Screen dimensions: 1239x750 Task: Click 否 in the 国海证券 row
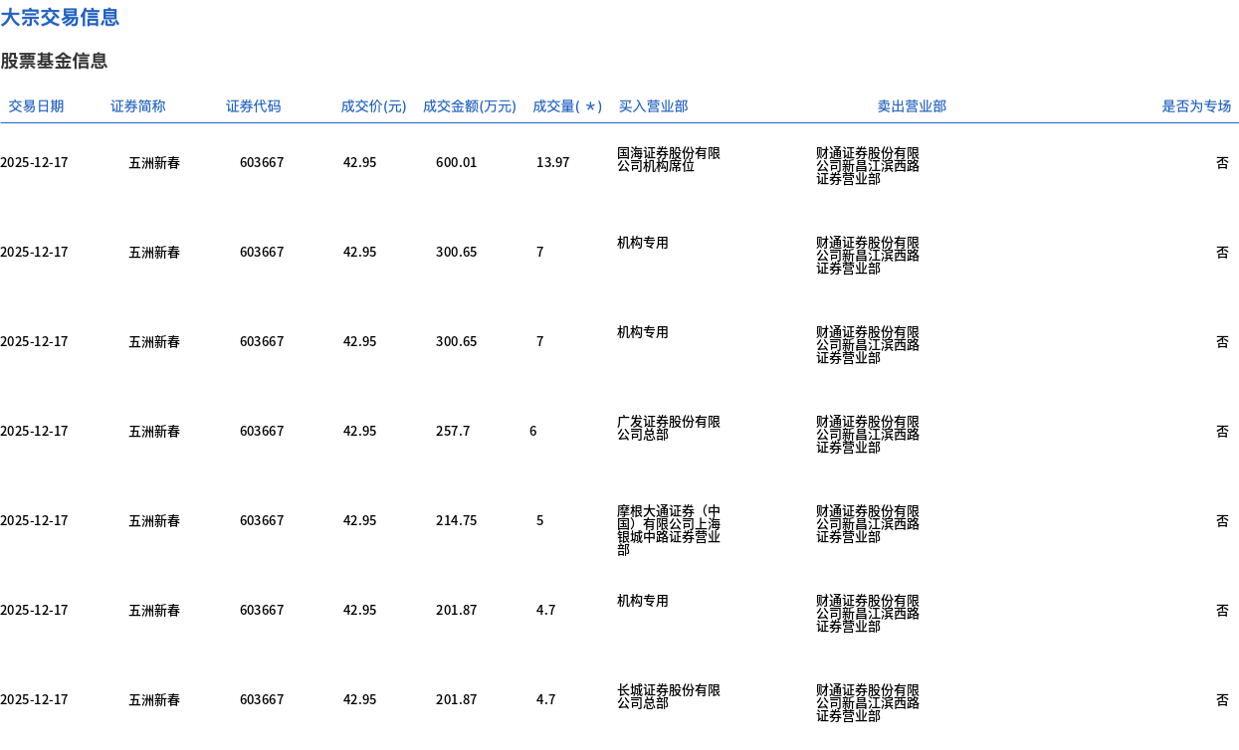1222,162
